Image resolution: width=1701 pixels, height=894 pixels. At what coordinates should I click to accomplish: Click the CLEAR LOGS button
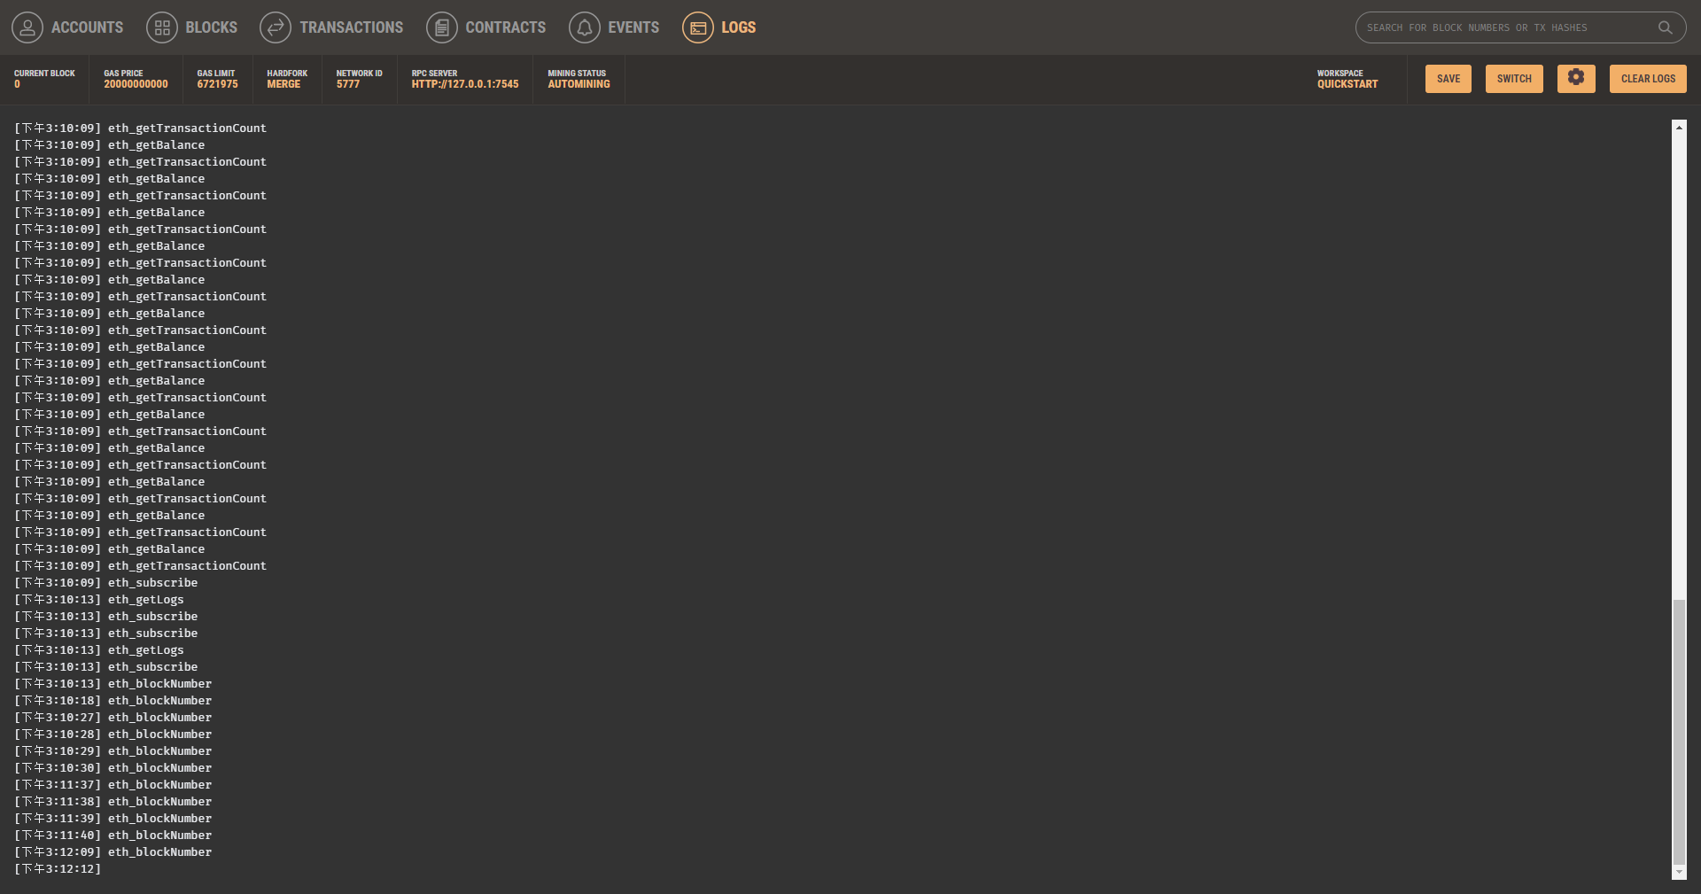pos(1648,78)
